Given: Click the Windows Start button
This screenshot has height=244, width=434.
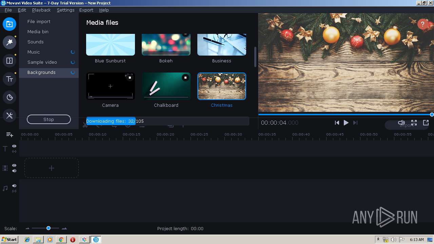Looking at the screenshot, I should click(9, 240).
